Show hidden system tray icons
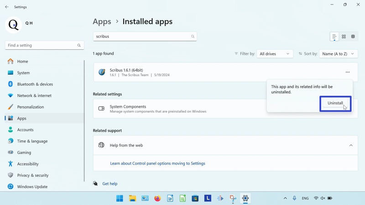This screenshot has width=365, height=205. 285,198
